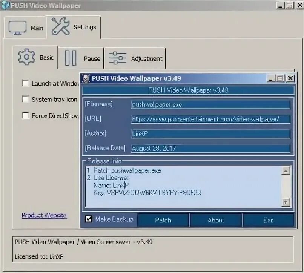Open the Main tab

[25, 28]
